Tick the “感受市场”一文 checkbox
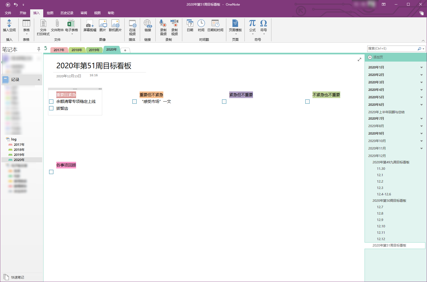The width and height of the screenshot is (427, 282). click(x=135, y=102)
